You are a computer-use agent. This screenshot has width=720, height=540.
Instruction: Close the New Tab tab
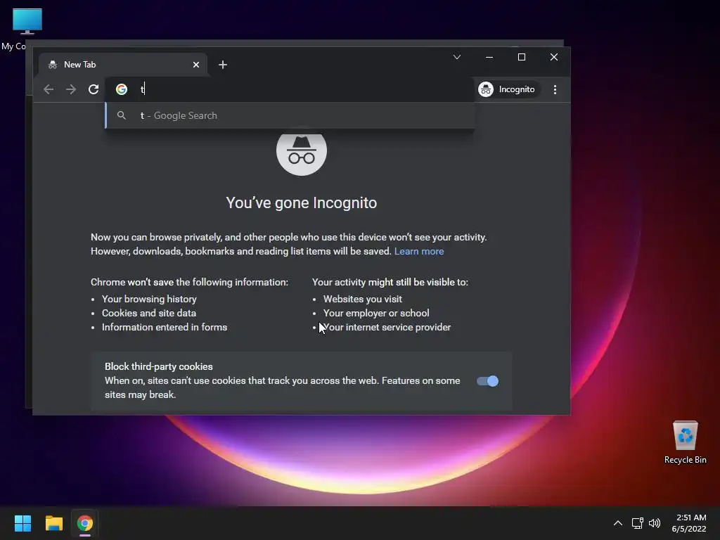pyautogui.click(x=196, y=65)
